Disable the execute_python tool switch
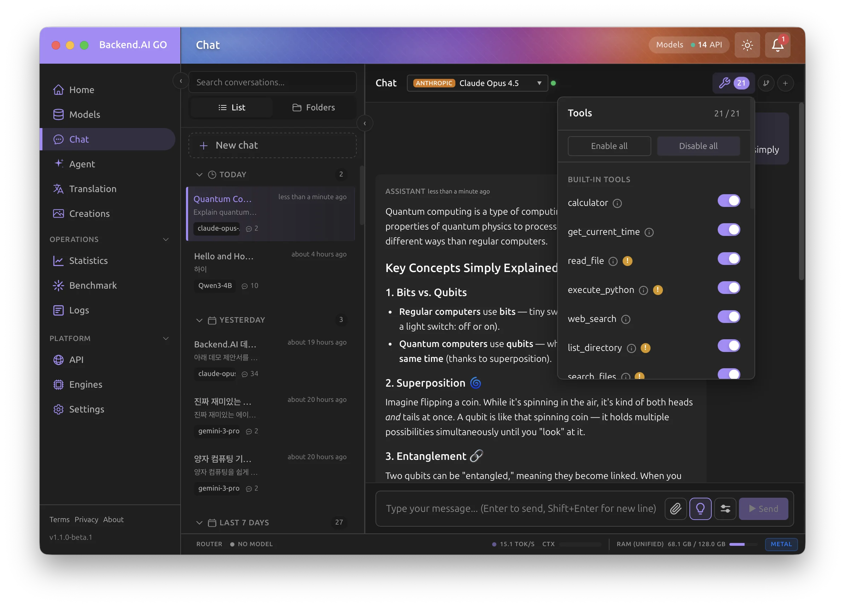 click(729, 288)
